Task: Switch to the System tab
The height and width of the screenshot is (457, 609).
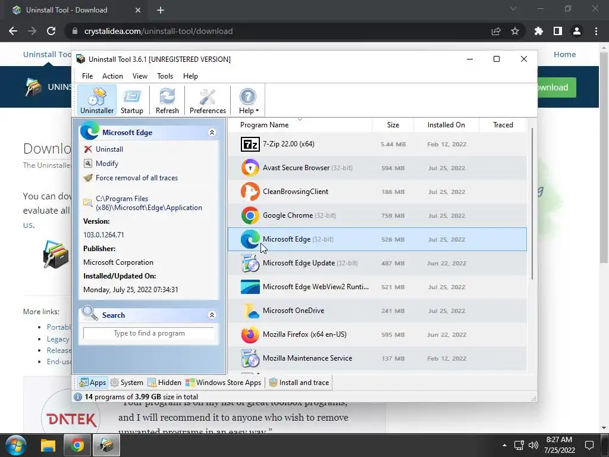Action: pyautogui.click(x=127, y=383)
